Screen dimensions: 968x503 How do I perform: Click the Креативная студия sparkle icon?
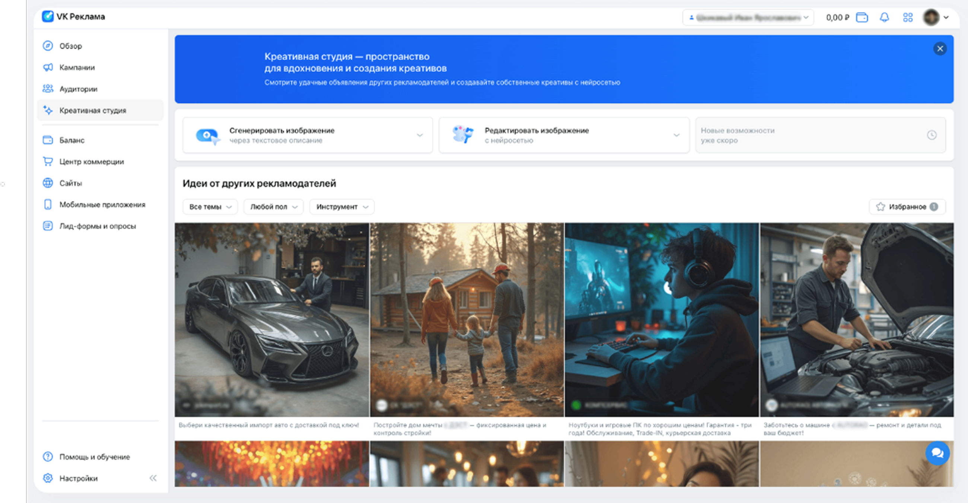click(x=48, y=110)
